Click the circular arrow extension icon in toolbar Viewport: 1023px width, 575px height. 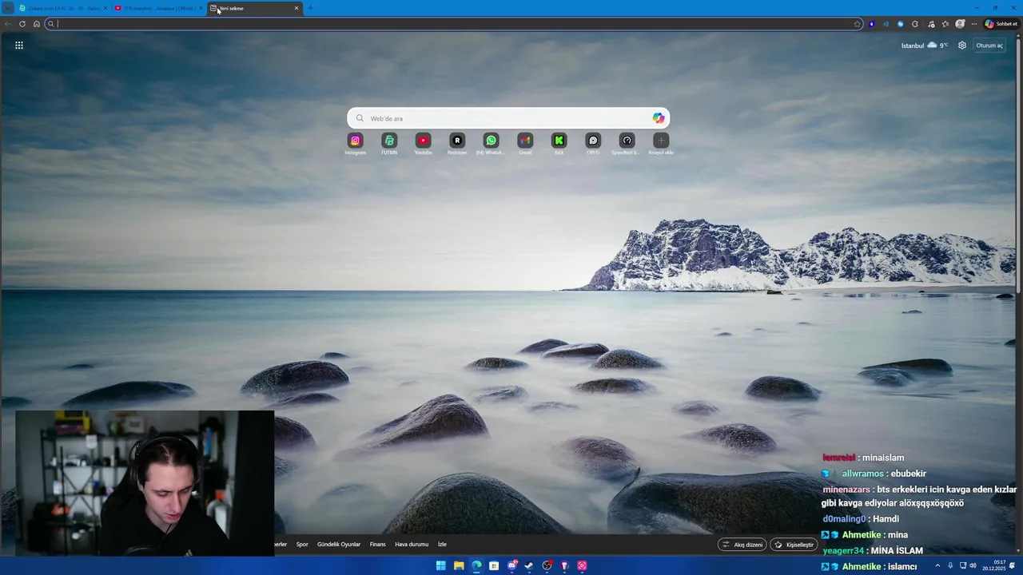[915, 24]
